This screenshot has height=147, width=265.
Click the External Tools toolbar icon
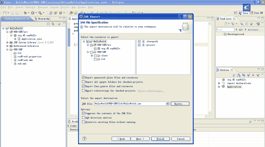(40, 13)
